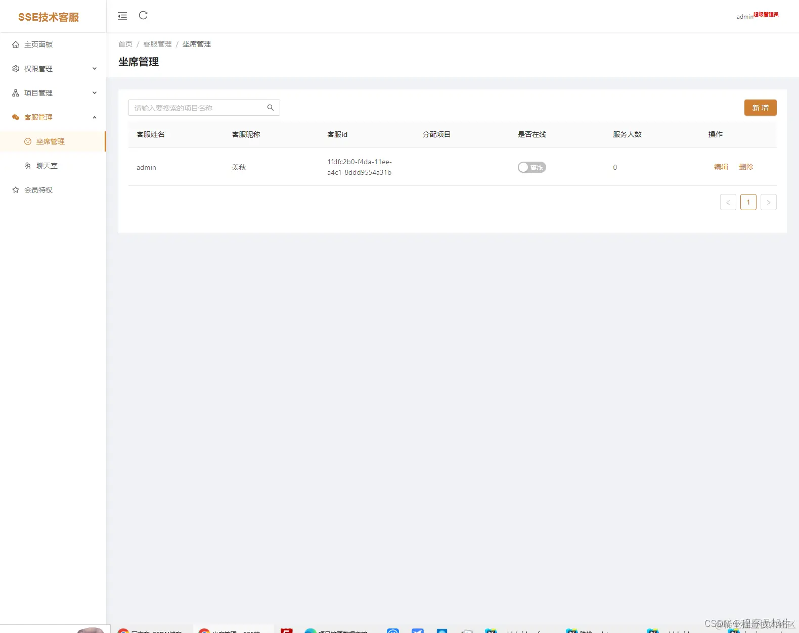The image size is (799, 633).
Task: Click the 新增 button
Action: (x=760, y=108)
